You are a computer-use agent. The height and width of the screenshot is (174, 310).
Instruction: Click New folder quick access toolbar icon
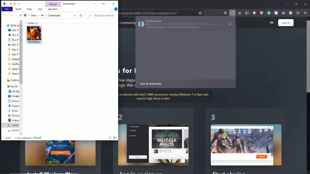tap(15, 4)
